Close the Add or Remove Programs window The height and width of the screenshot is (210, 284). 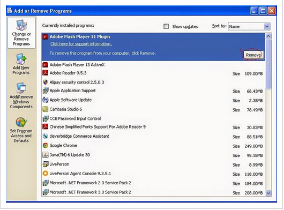click(x=272, y=11)
